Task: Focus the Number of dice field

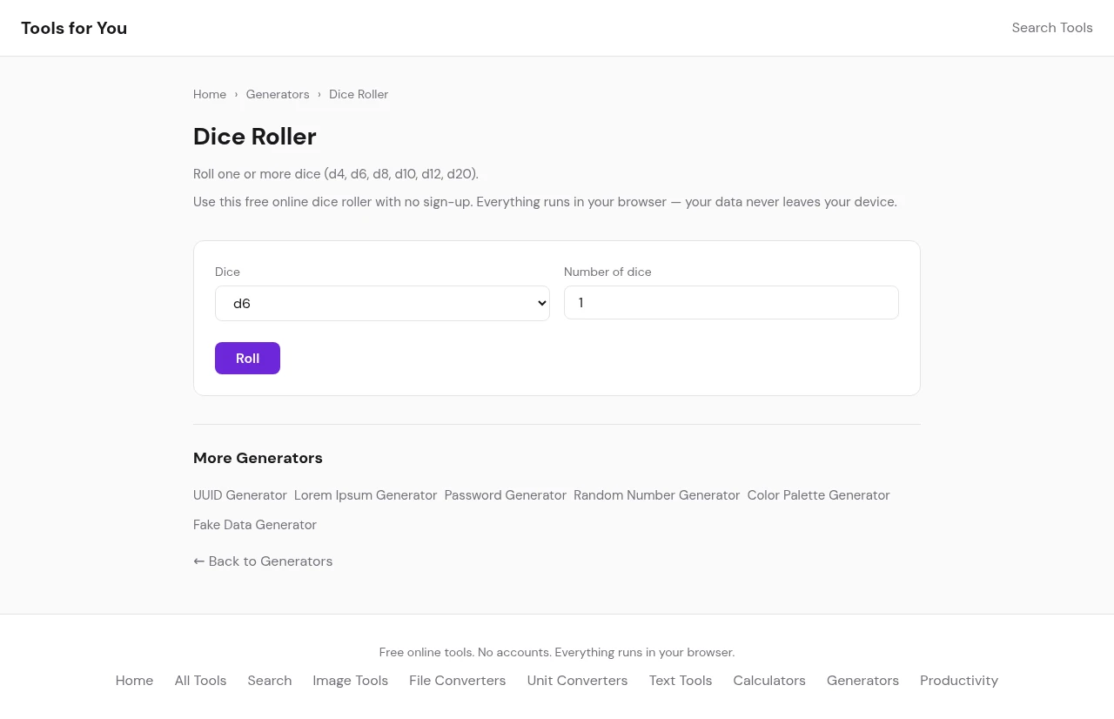Action: tap(731, 303)
